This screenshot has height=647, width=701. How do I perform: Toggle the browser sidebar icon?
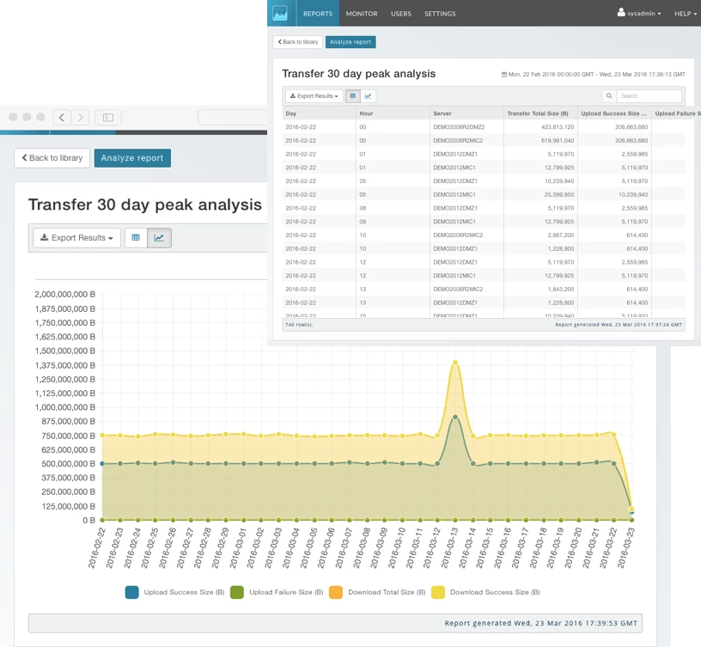point(108,117)
